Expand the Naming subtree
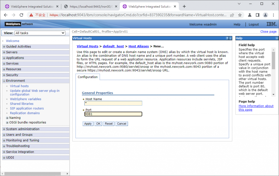Viewport: 279px width, 176px height. [x=7, y=118]
